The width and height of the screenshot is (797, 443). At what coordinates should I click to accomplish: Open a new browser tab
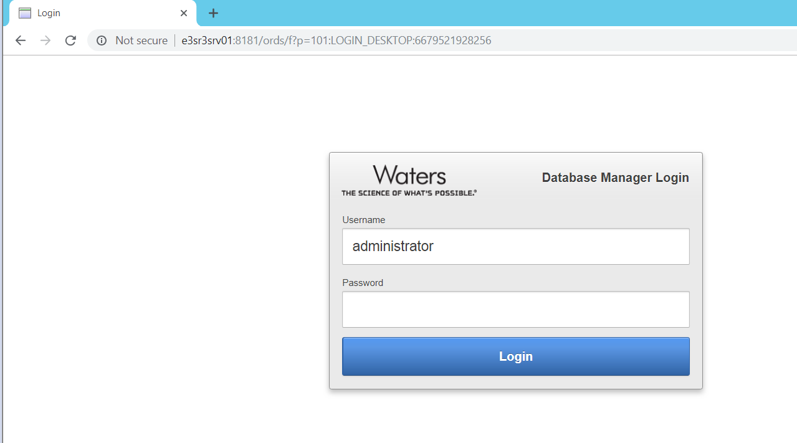[x=213, y=13]
